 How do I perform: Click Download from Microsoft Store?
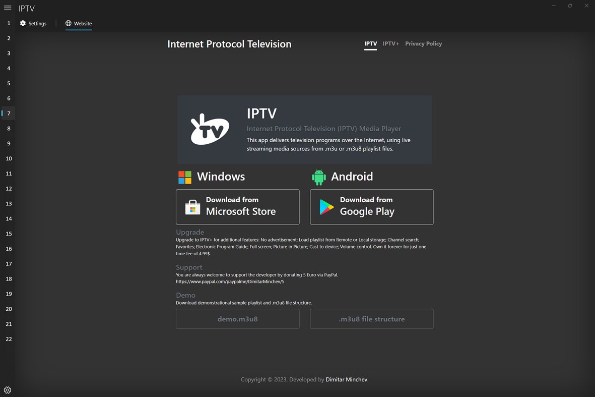[237, 207]
